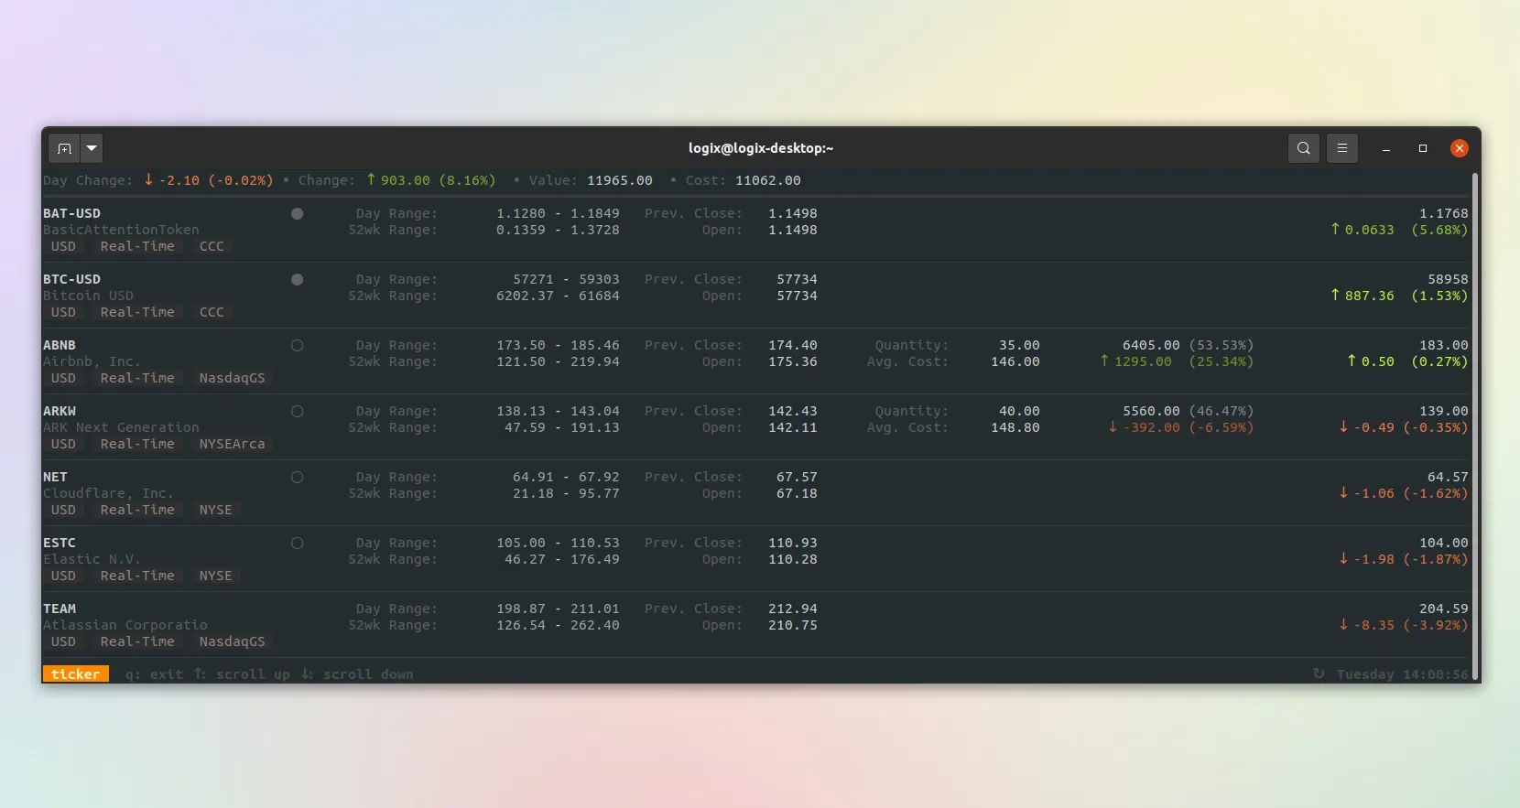Click the USD tag under ESTC
This screenshot has width=1520, height=808.
point(63,576)
